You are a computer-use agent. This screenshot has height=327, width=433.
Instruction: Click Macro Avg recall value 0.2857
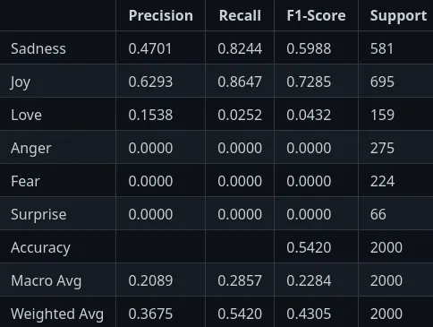coord(240,280)
